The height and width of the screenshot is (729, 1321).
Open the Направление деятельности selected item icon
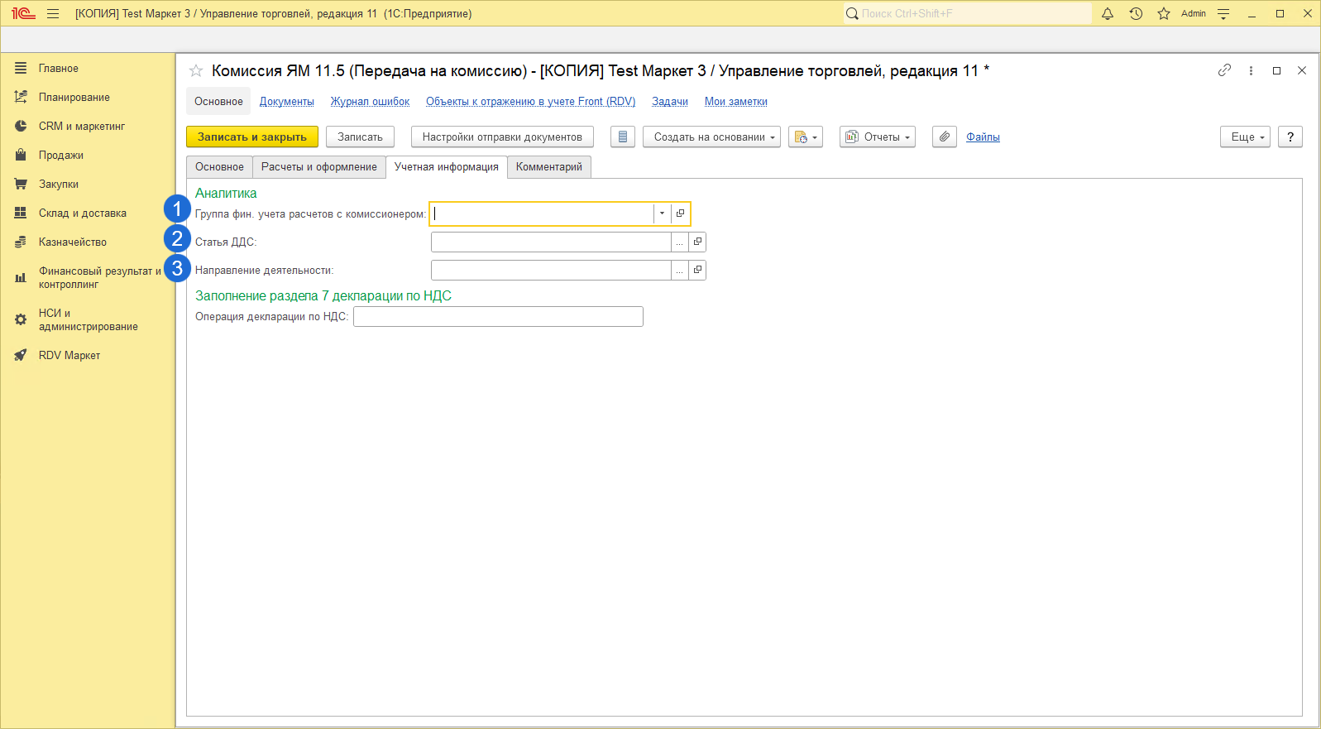(x=697, y=271)
